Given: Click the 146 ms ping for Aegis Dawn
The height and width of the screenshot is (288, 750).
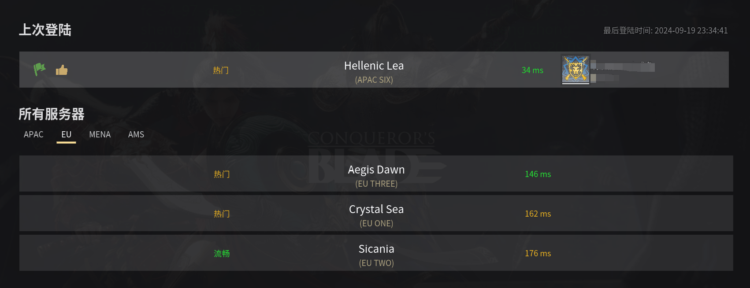Looking at the screenshot, I should (x=538, y=174).
